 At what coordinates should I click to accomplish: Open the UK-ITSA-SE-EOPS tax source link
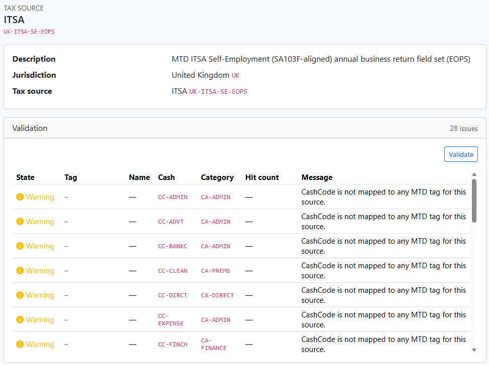pyautogui.click(x=218, y=91)
